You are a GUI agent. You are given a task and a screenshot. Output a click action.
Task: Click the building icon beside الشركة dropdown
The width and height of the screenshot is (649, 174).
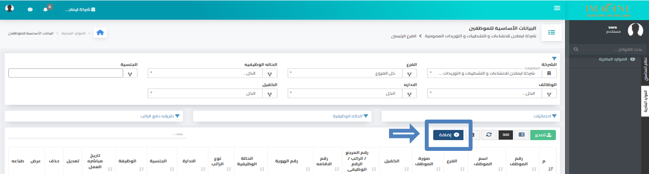pos(549,73)
